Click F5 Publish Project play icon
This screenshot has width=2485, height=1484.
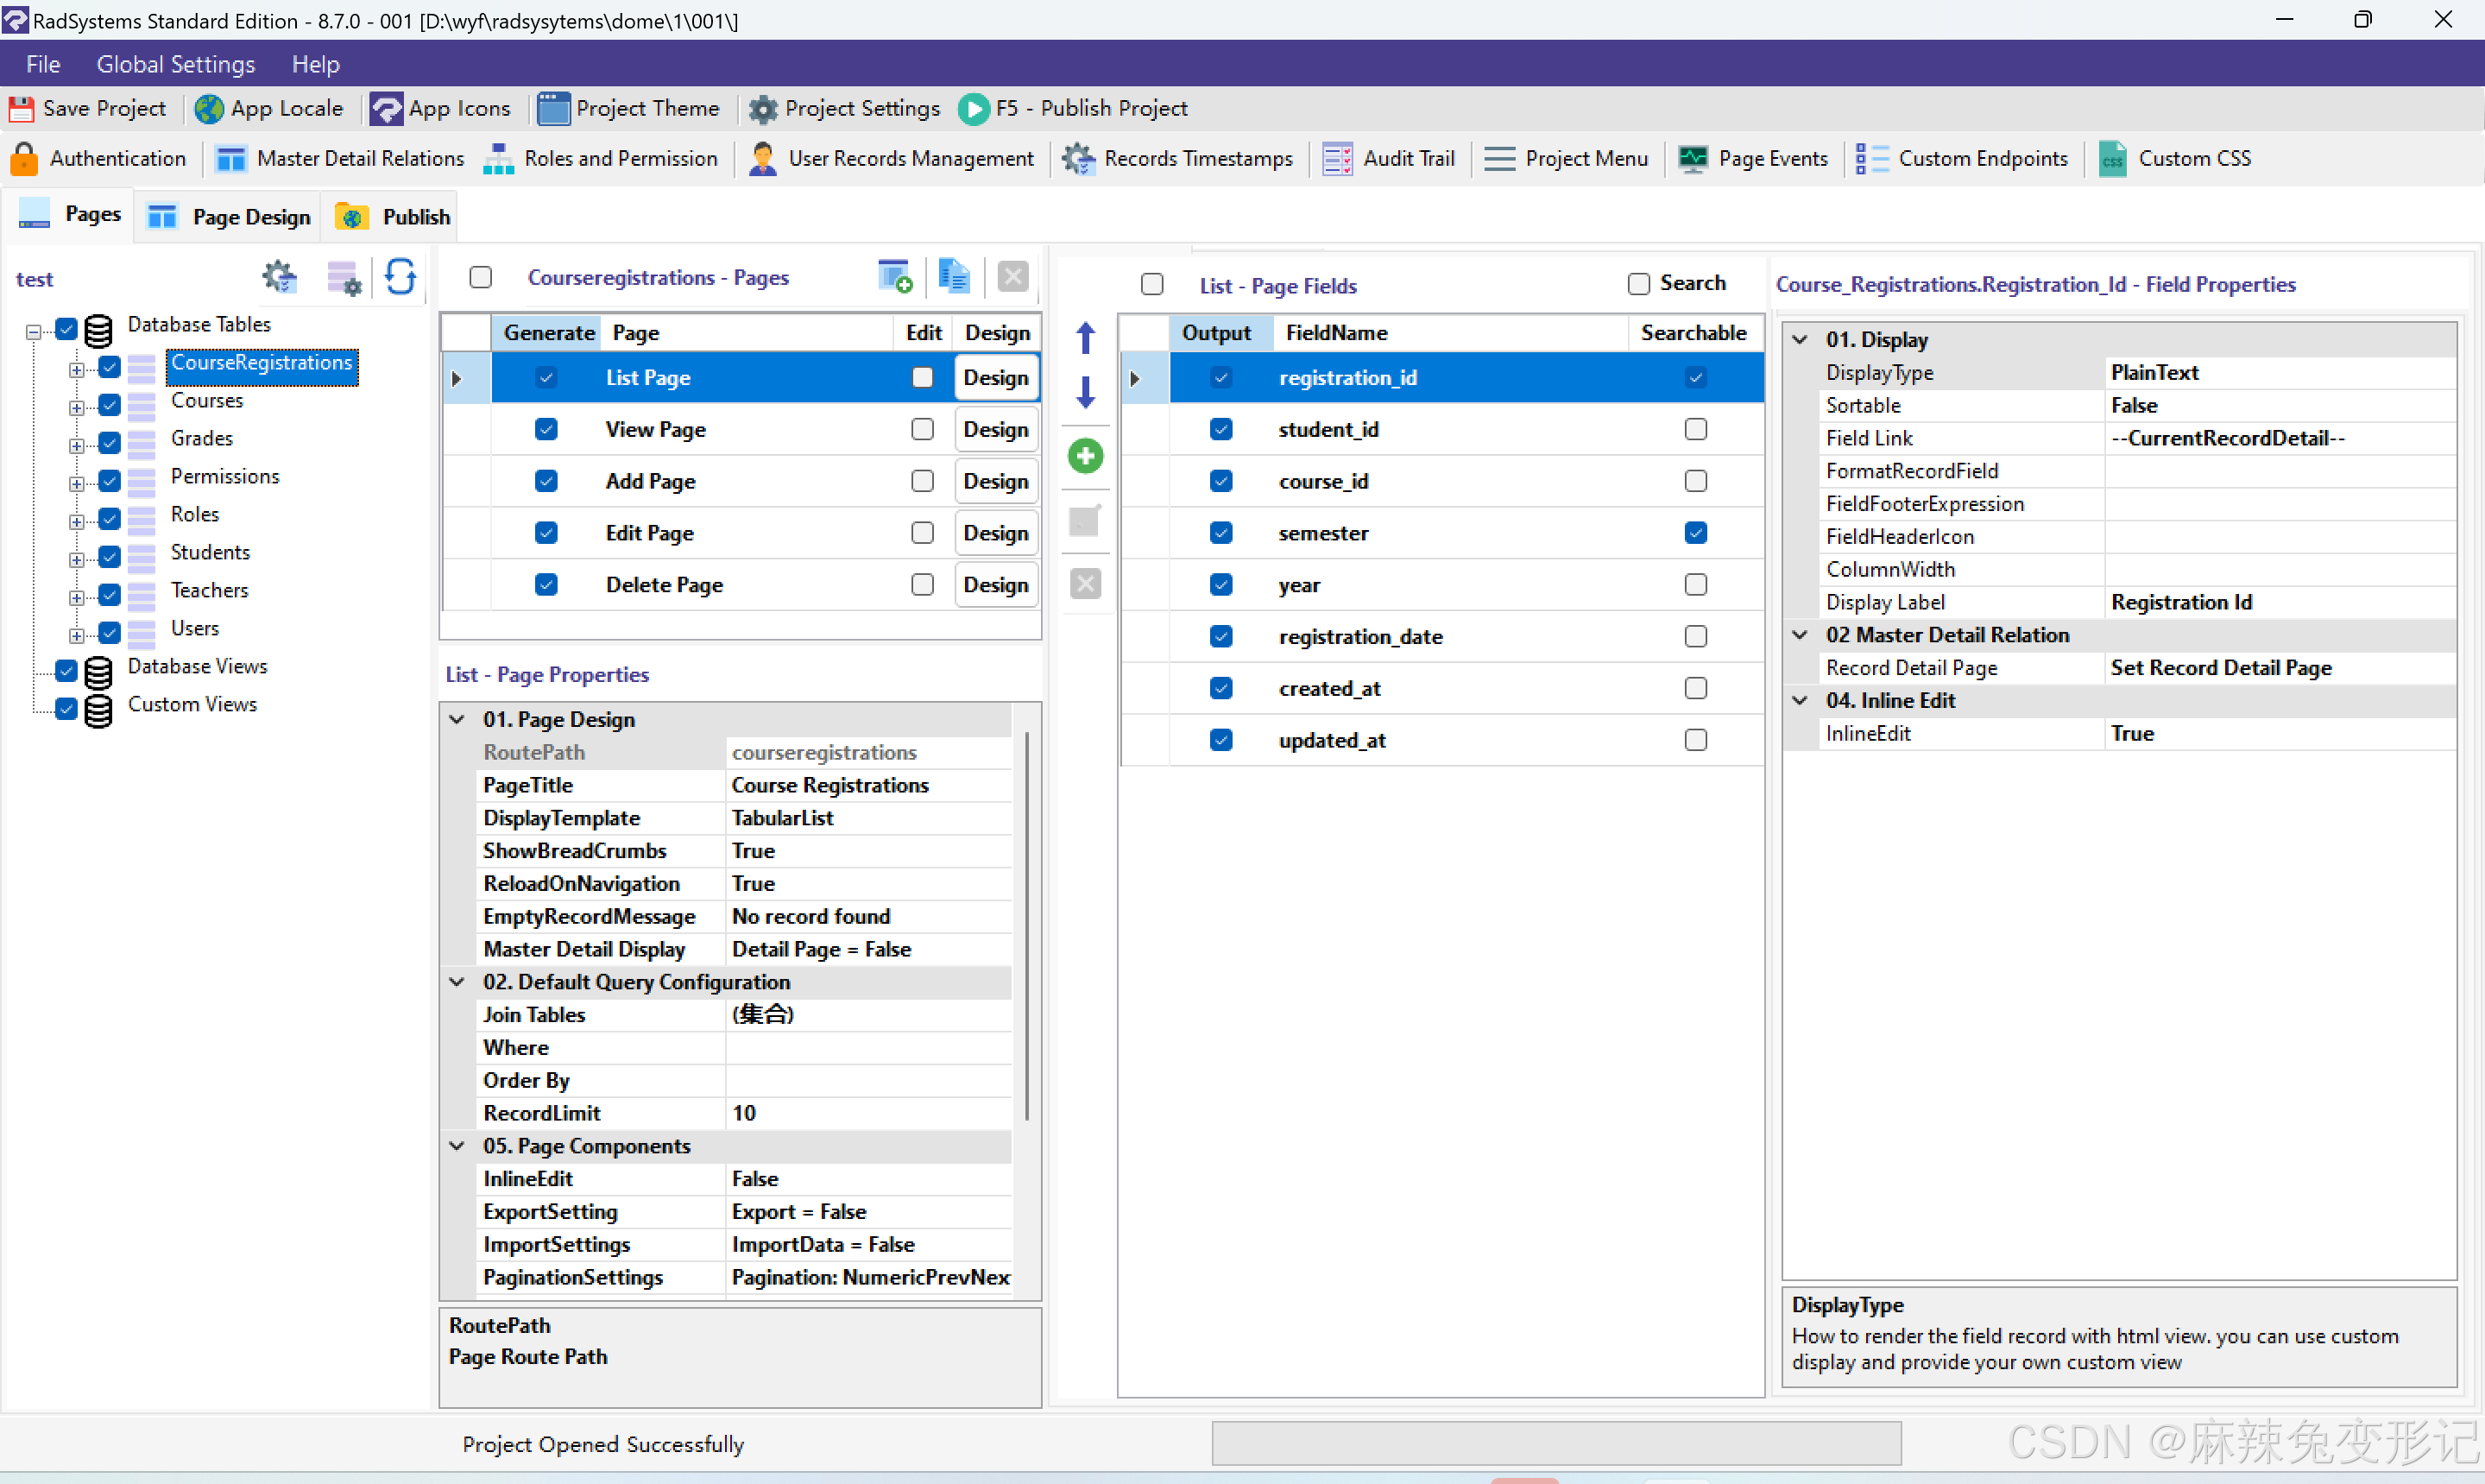[x=973, y=108]
